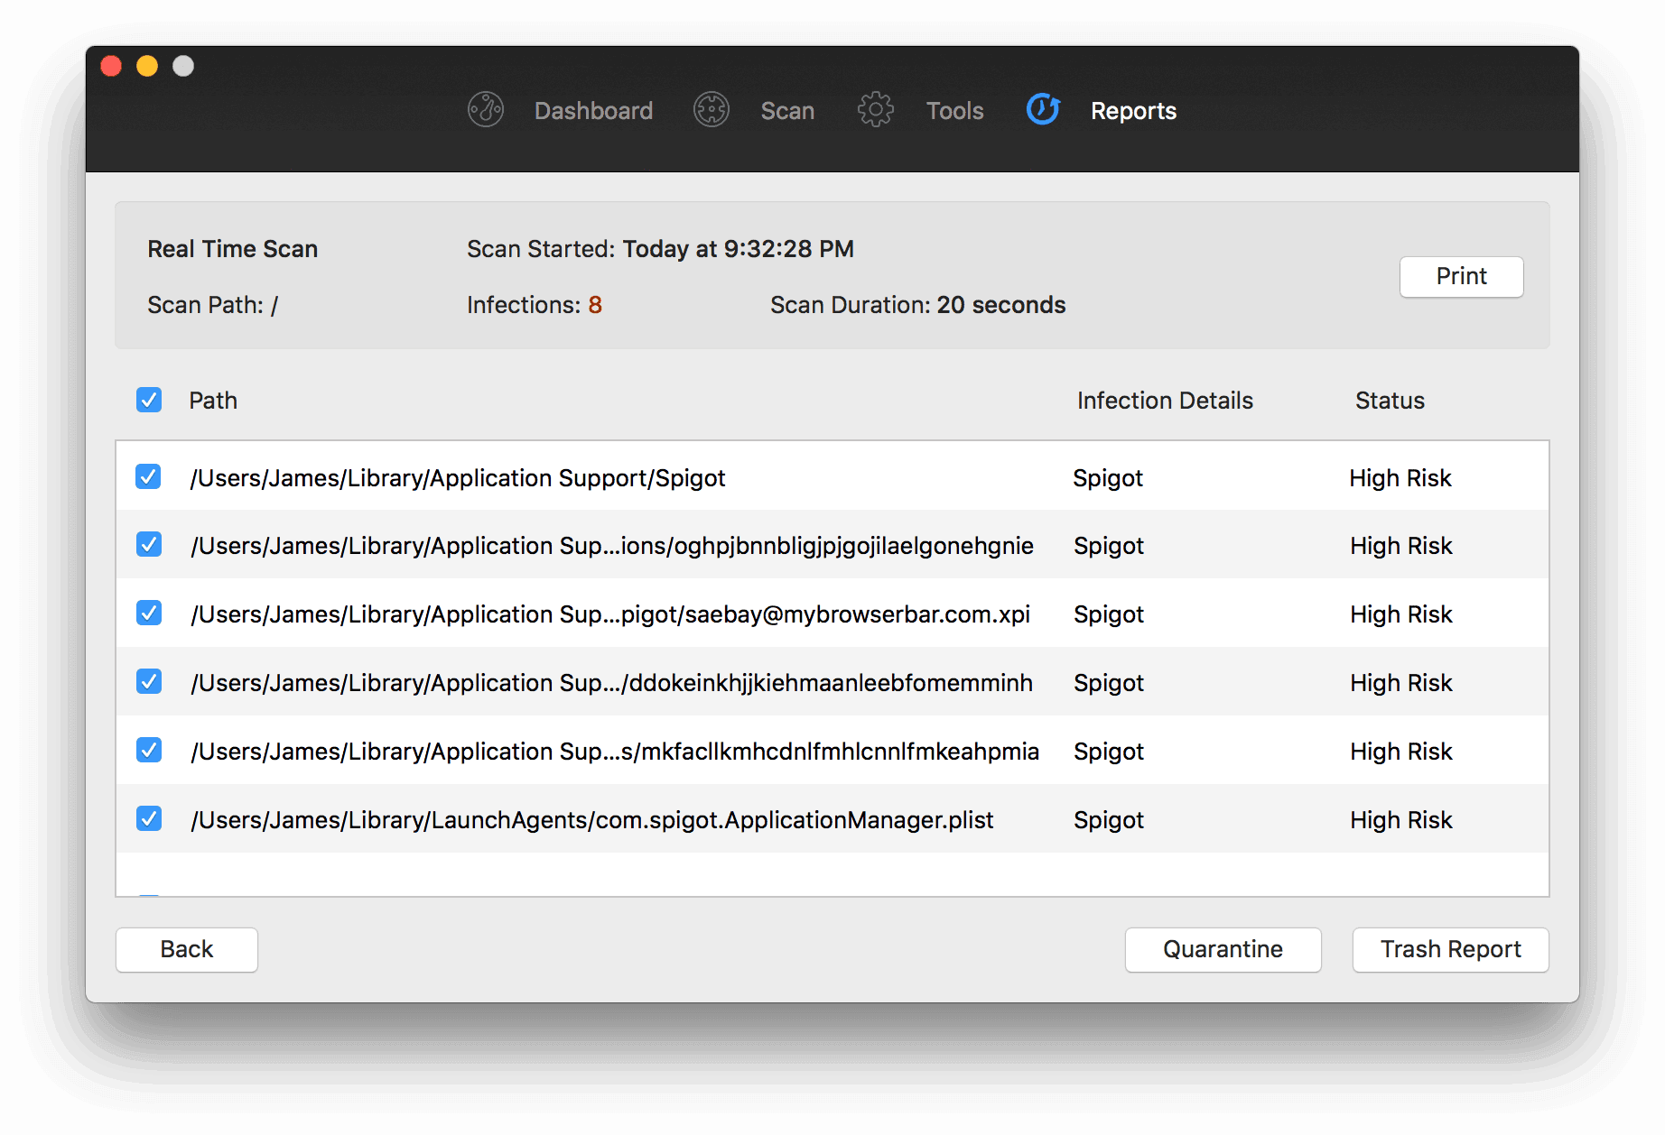Open the Tools tab
The width and height of the screenshot is (1665, 1135).
(953, 111)
